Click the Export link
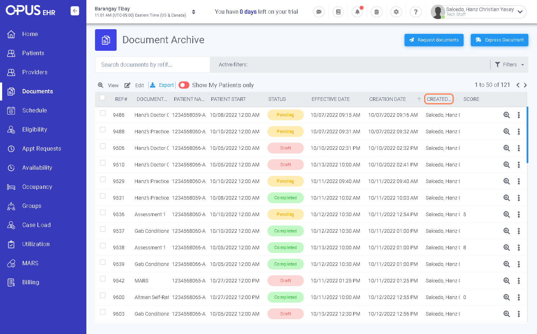Image resolution: width=537 pixels, height=334 pixels. pyautogui.click(x=166, y=85)
